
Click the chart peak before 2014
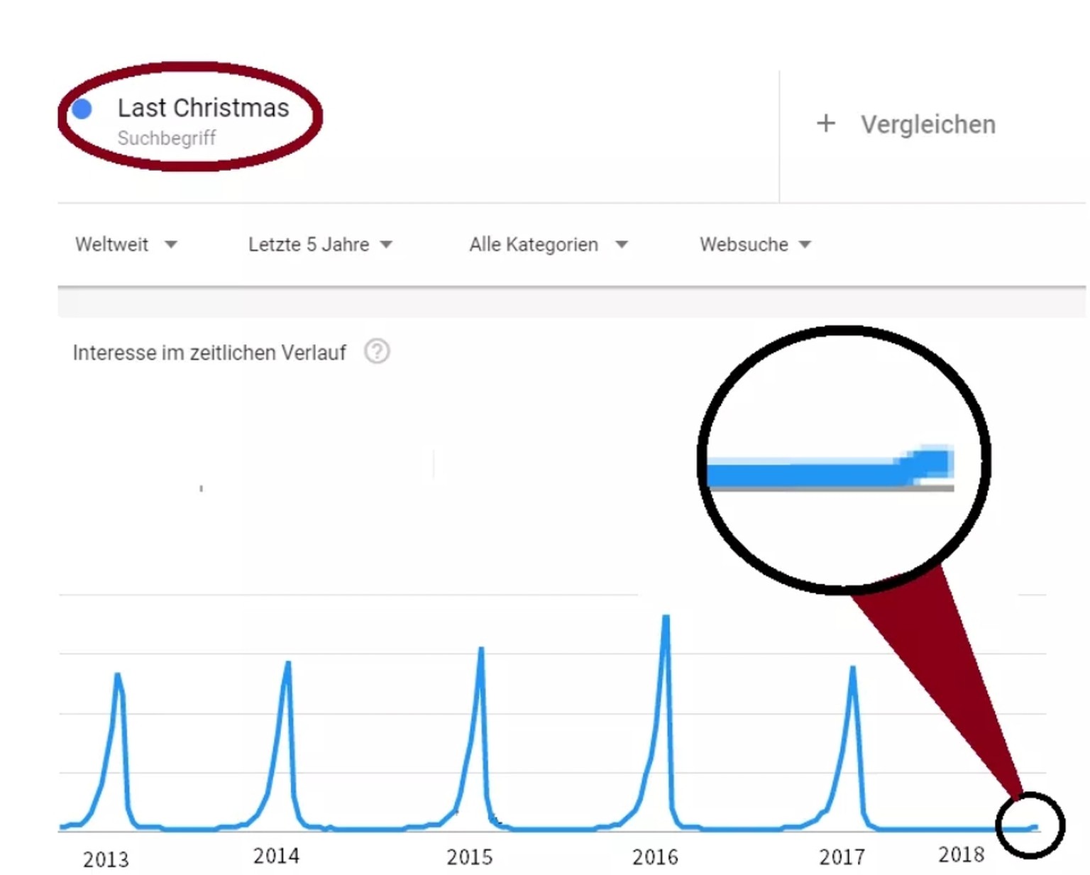coord(118,676)
